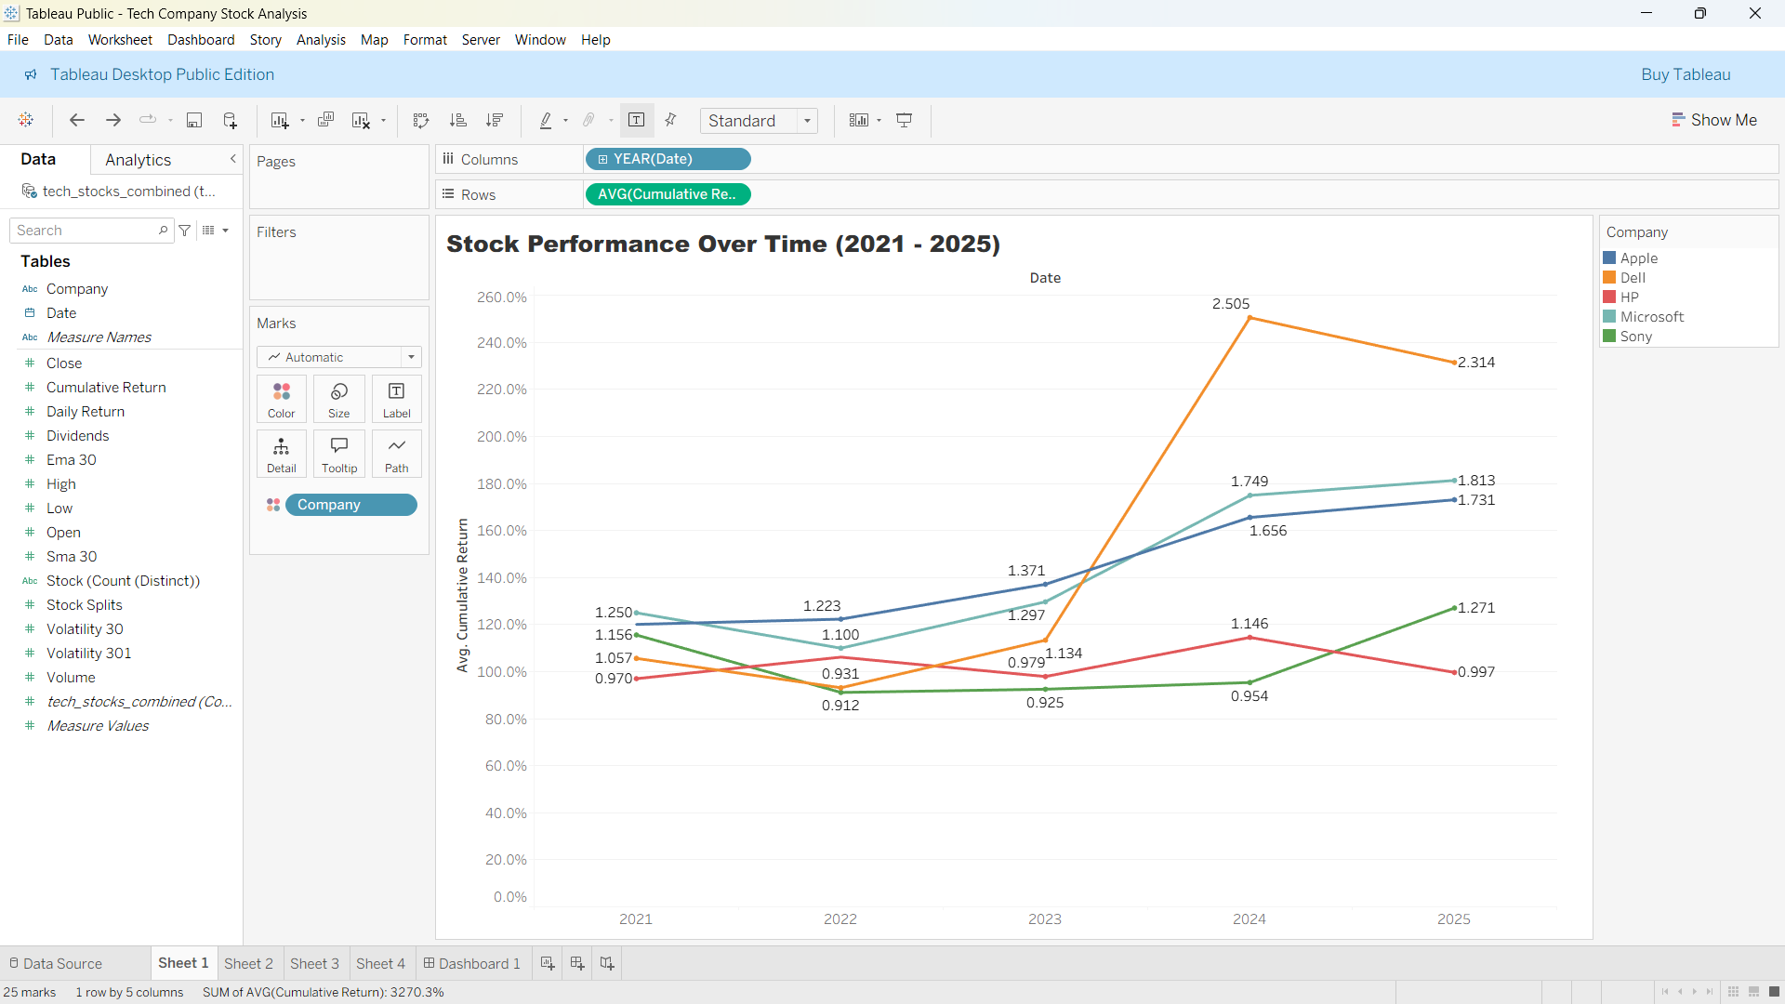
Task: Select the Volatility 30 field
Action: tap(85, 629)
